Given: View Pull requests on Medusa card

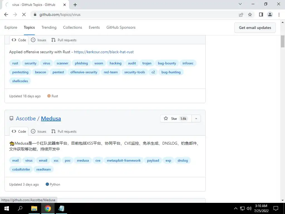Looking at the screenshot, I should (64, 132).
